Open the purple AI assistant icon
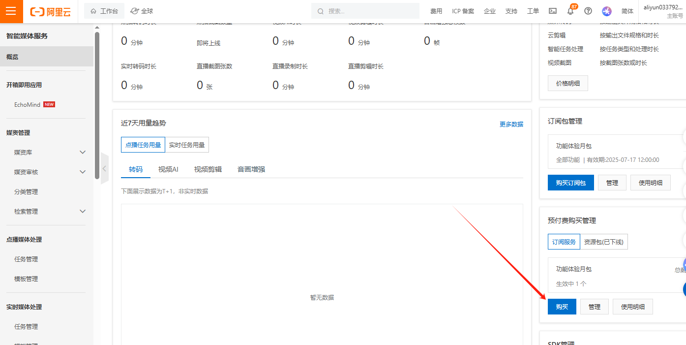 pyautogui.click(x=607, y=11)
